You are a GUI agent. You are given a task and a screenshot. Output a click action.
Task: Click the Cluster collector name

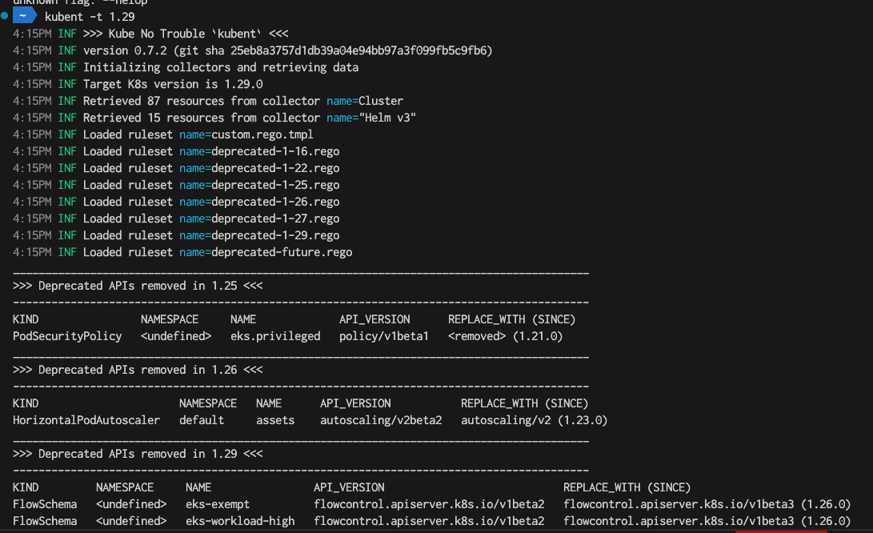coord(381,101)
